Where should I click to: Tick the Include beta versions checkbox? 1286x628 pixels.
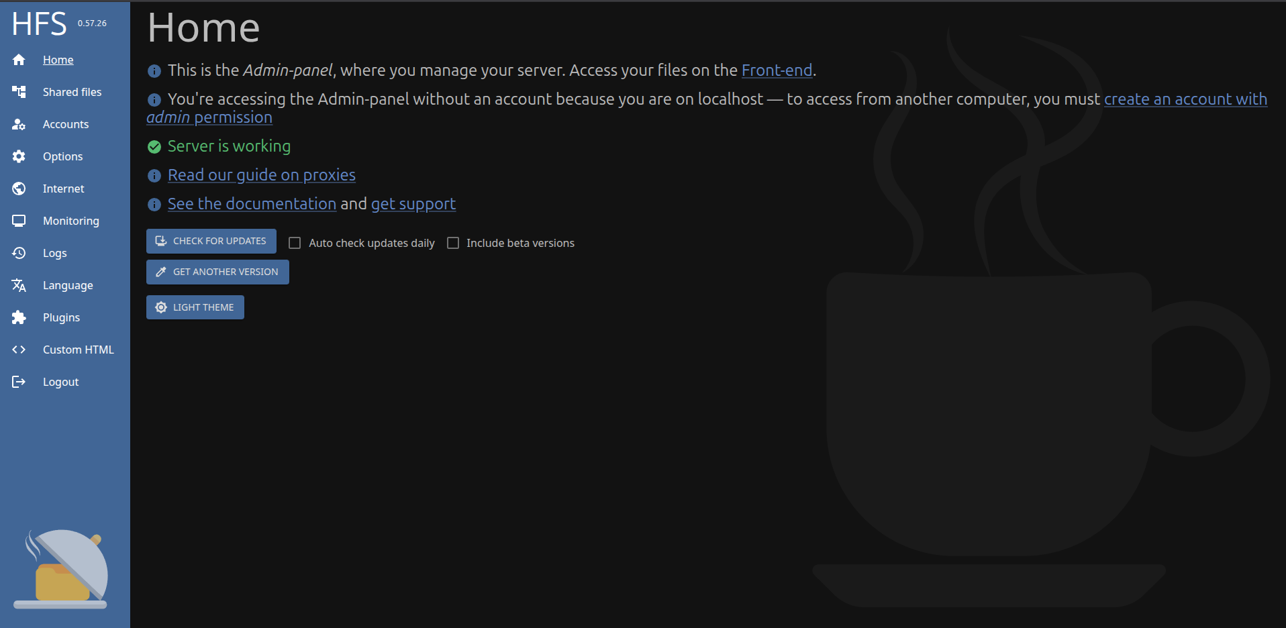click(453, 243)
